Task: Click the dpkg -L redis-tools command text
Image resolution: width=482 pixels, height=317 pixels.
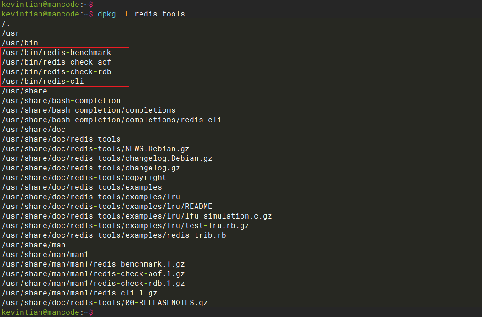Action: 141,14
